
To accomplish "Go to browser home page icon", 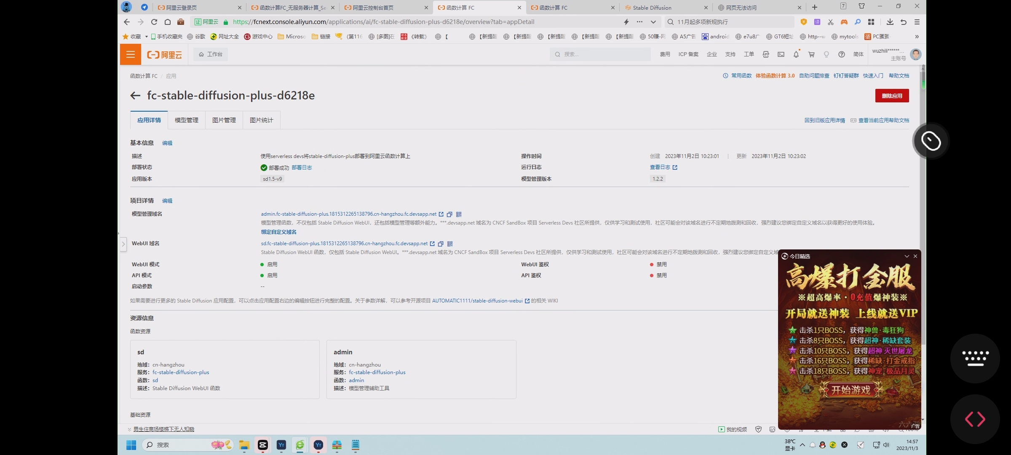I will (x=168, y=22).
